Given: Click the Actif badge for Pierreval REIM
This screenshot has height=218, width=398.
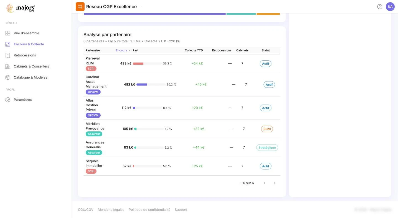Looking at the screenshot, I should (266, 64).
